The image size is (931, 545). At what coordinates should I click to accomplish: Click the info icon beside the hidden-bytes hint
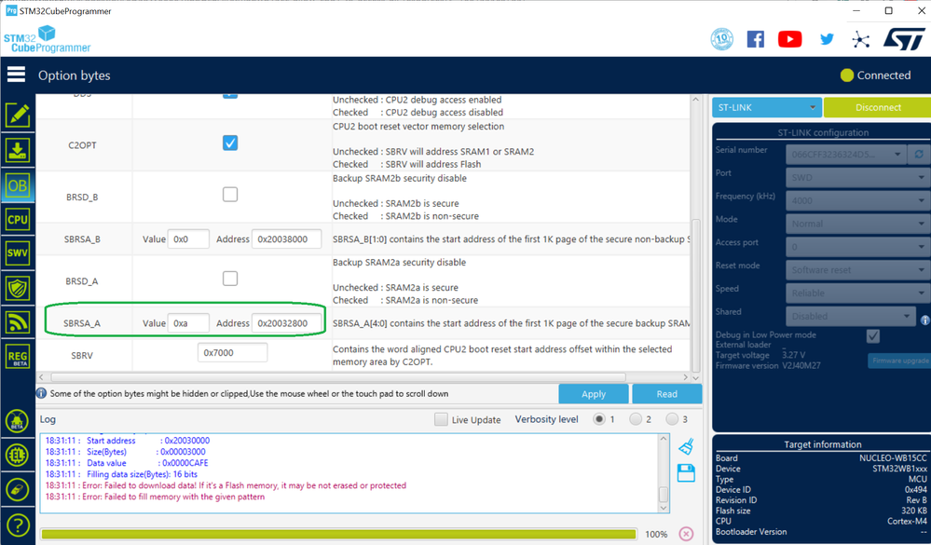tap(42, 393)
